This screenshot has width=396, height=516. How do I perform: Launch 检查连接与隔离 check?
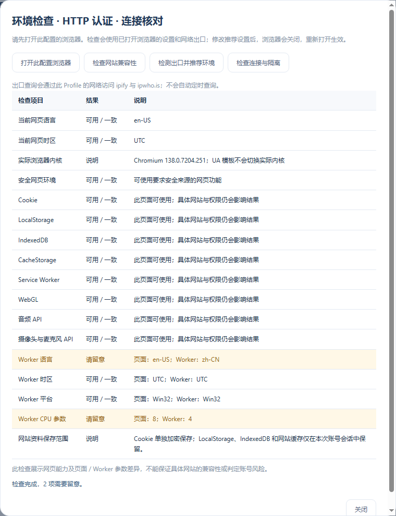point(258,63)
